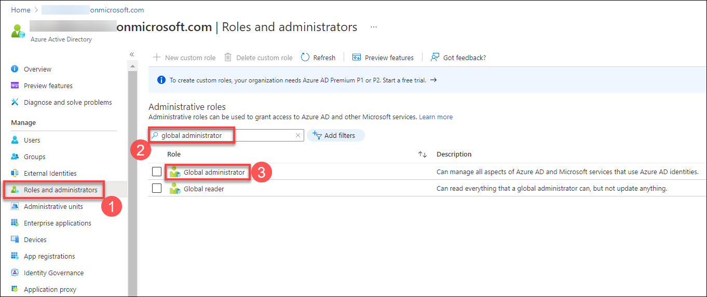
Task: Click the Global reader description text
Action: point(552,189)
